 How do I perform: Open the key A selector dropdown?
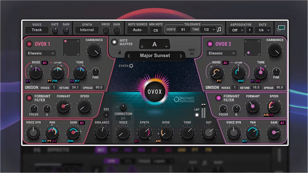[x=155, y=44]
